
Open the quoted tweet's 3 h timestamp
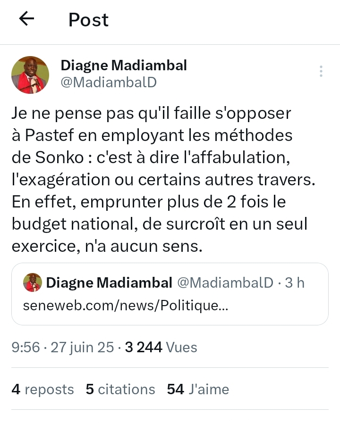(297, 282)
